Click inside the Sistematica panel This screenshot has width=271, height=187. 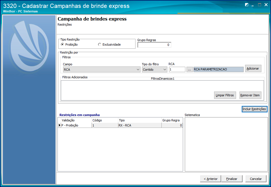click(x=226, y=144)
